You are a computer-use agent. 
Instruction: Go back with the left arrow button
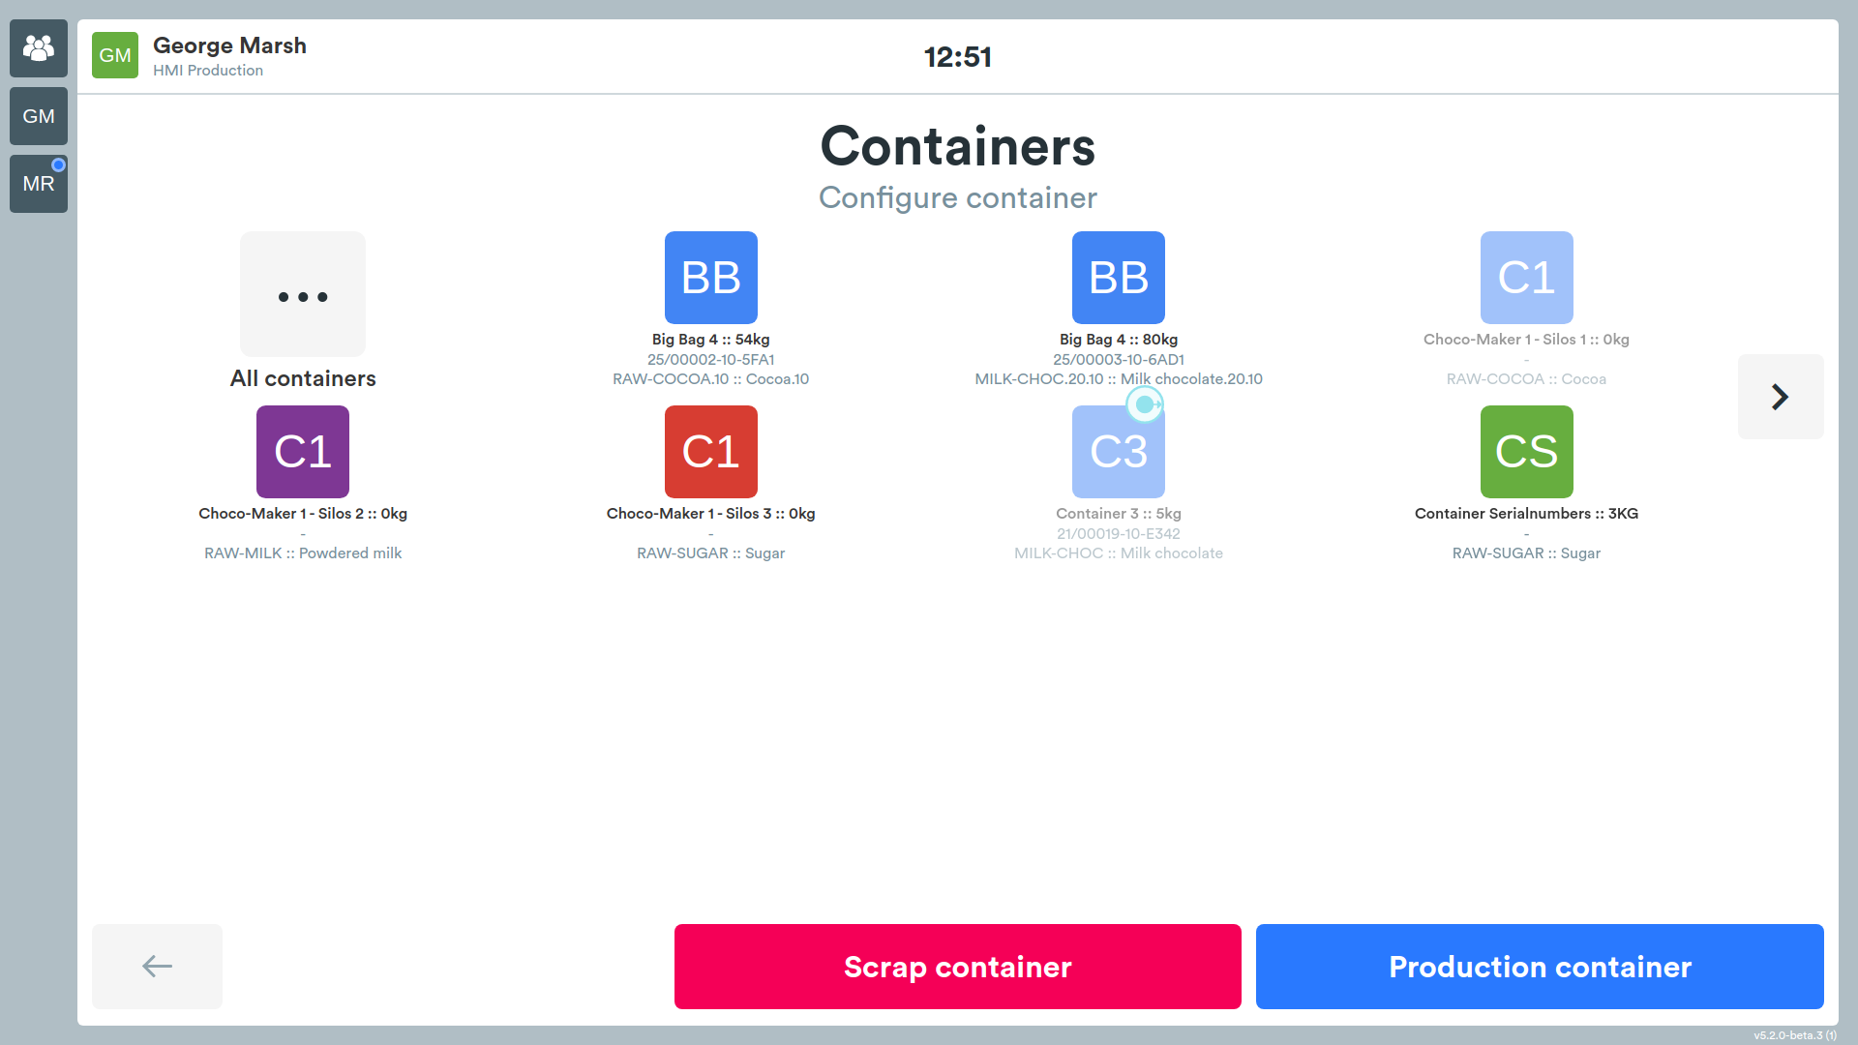point(157,967)
